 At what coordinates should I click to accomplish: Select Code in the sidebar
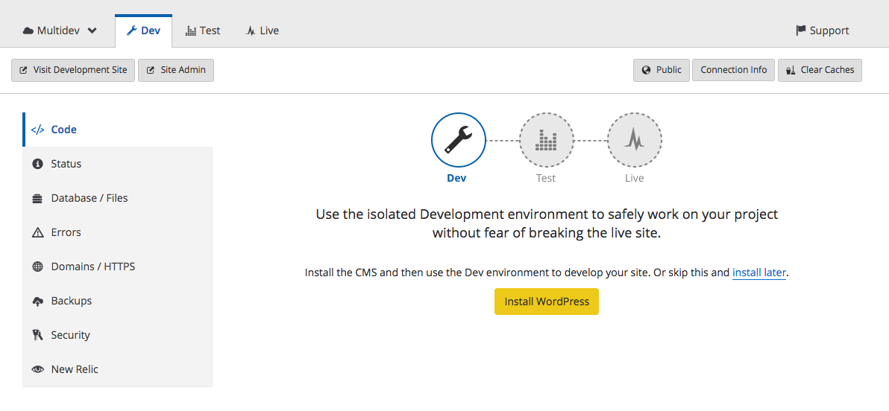tap(117, 130)
